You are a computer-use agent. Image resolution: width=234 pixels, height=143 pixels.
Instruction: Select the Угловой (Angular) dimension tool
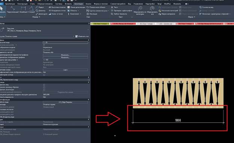31,9
